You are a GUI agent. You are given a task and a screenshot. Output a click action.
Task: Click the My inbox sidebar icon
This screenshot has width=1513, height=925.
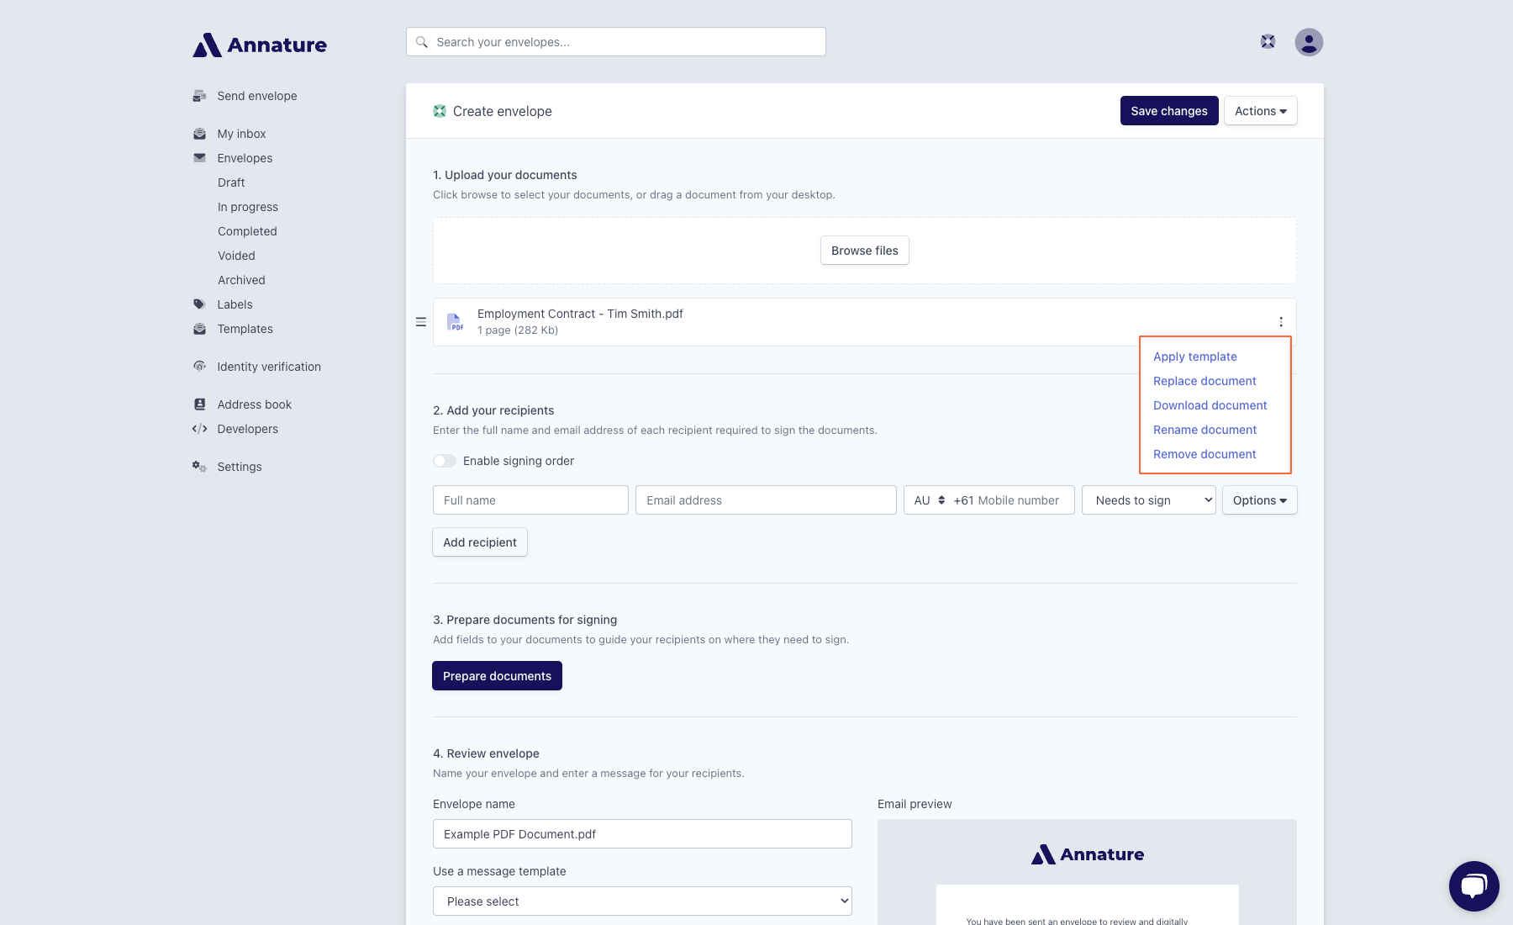click(x=199, y=134)
